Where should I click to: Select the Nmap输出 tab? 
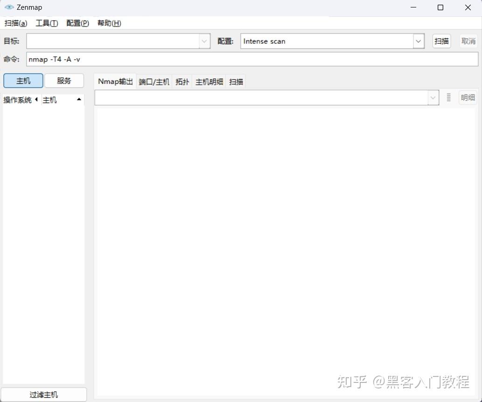click(x=114, y=81)
